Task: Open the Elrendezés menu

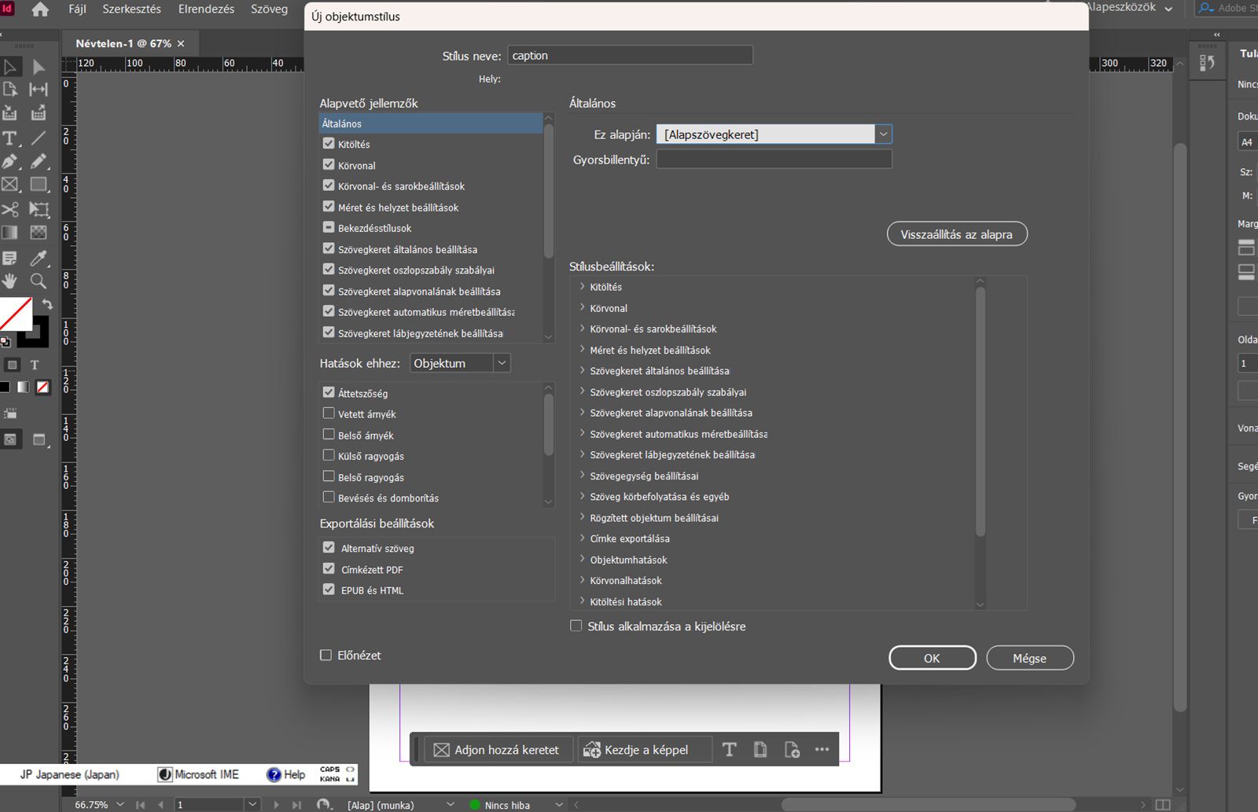Action: (x=204, y=9)
